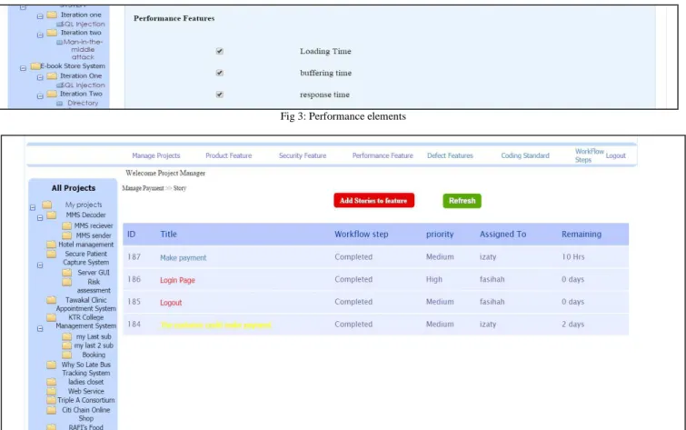Select the Tawakal Clinic Appointment System folder icon
The image size is (686, 430).
[x=52, y=300]
